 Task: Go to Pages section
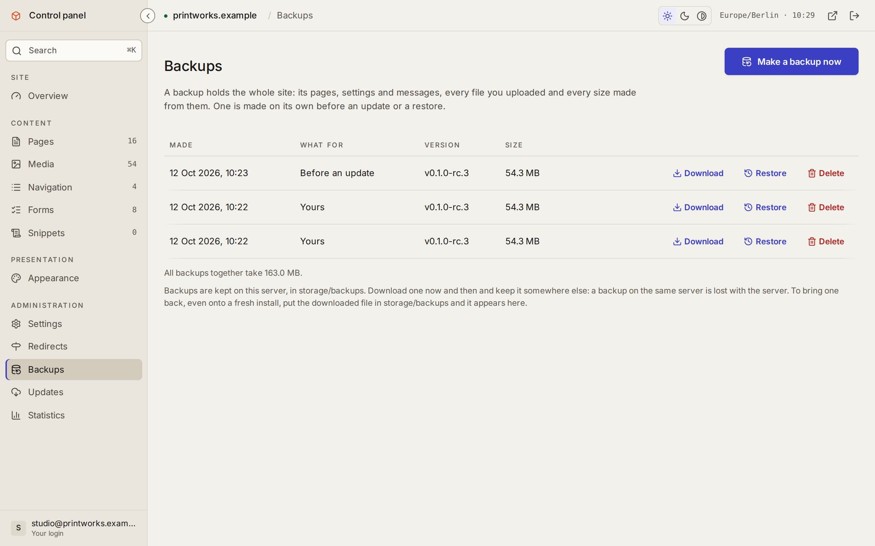click(x=74, y=141)
